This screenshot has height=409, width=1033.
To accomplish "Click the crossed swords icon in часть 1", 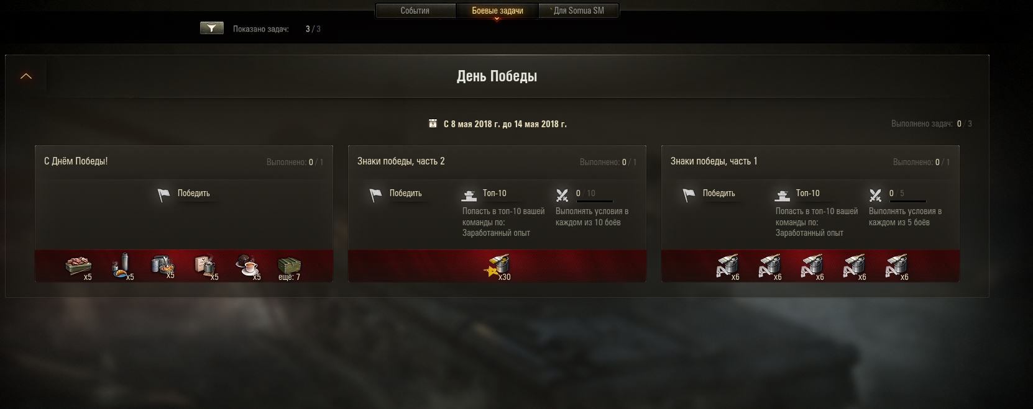I will coord(875,196).
